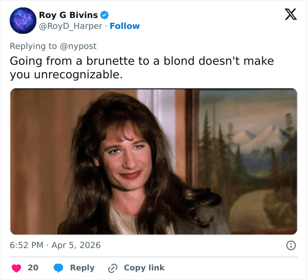This screenshot has width=307, height=280.
Task: Click the blue verified badge
Action: pos(104,15)
